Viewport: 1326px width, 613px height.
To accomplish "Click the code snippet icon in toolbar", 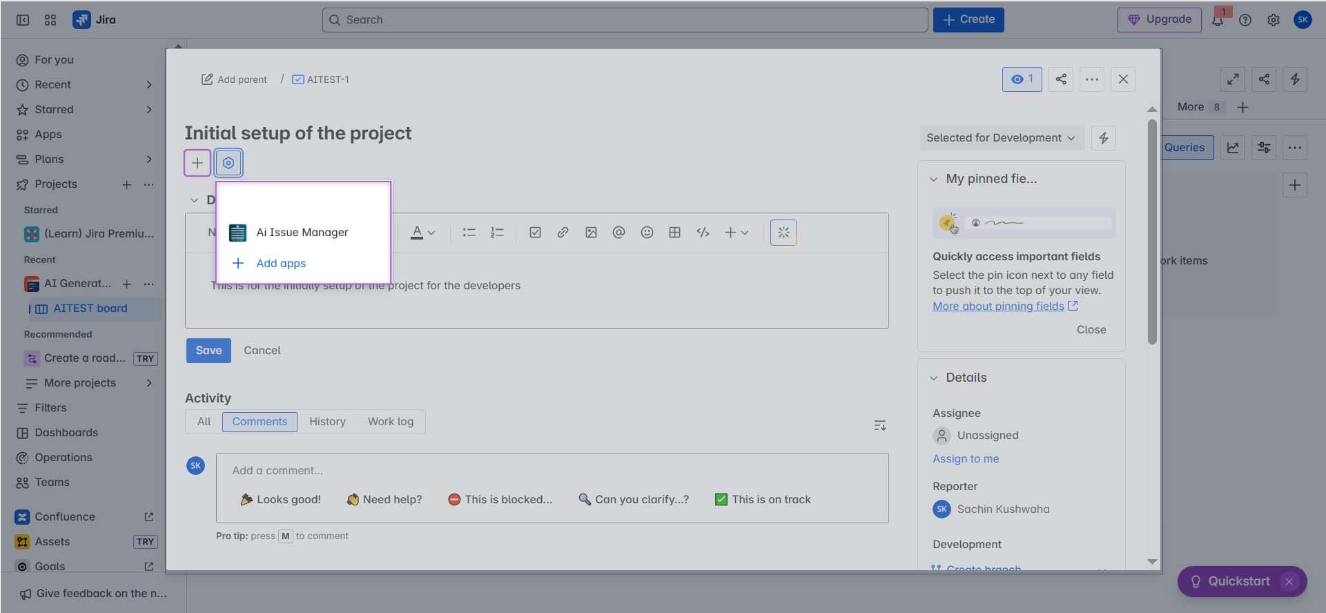I will pos(703,233).
